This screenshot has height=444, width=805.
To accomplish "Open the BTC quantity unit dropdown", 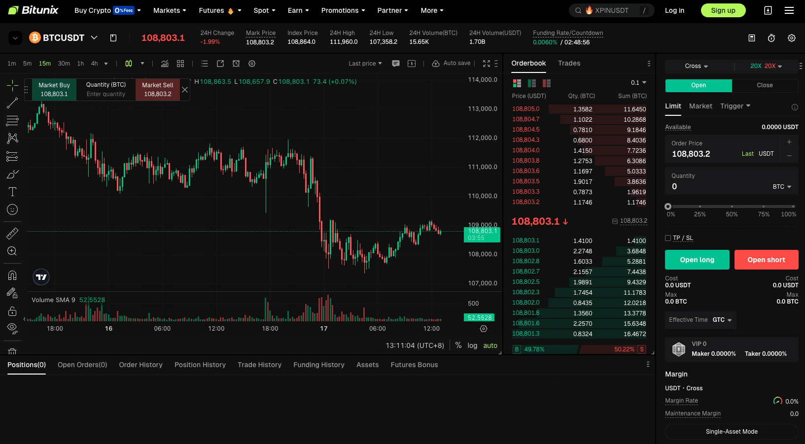I will pos(782,187).
